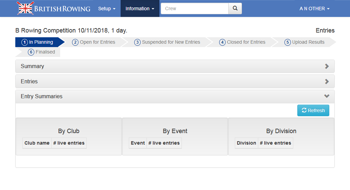
Task: Open the Information dropdown menu
Action: click(140, 8)
